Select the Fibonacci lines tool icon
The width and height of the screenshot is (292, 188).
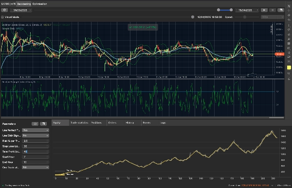click(x=289, y=44)
